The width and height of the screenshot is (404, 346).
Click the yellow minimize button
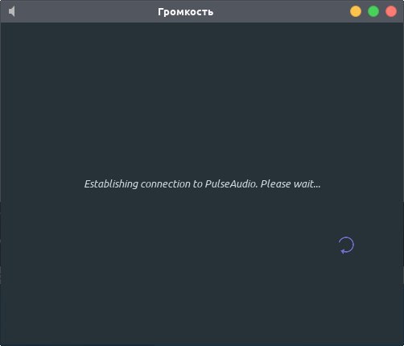[356, 11]
